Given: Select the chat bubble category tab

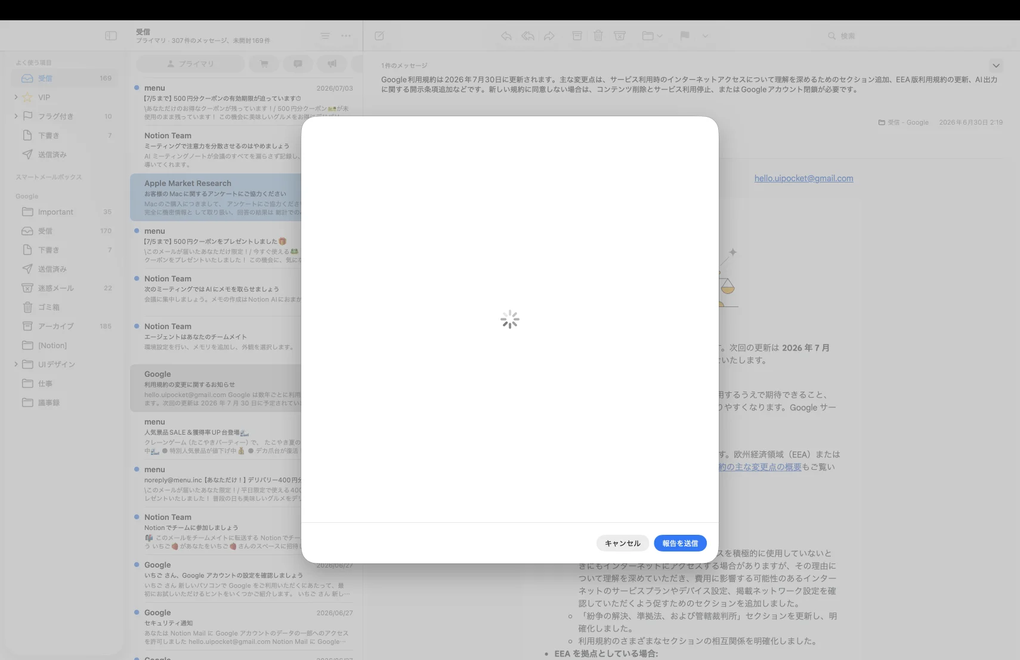Looking at the screenshot, I should [298, 64].
